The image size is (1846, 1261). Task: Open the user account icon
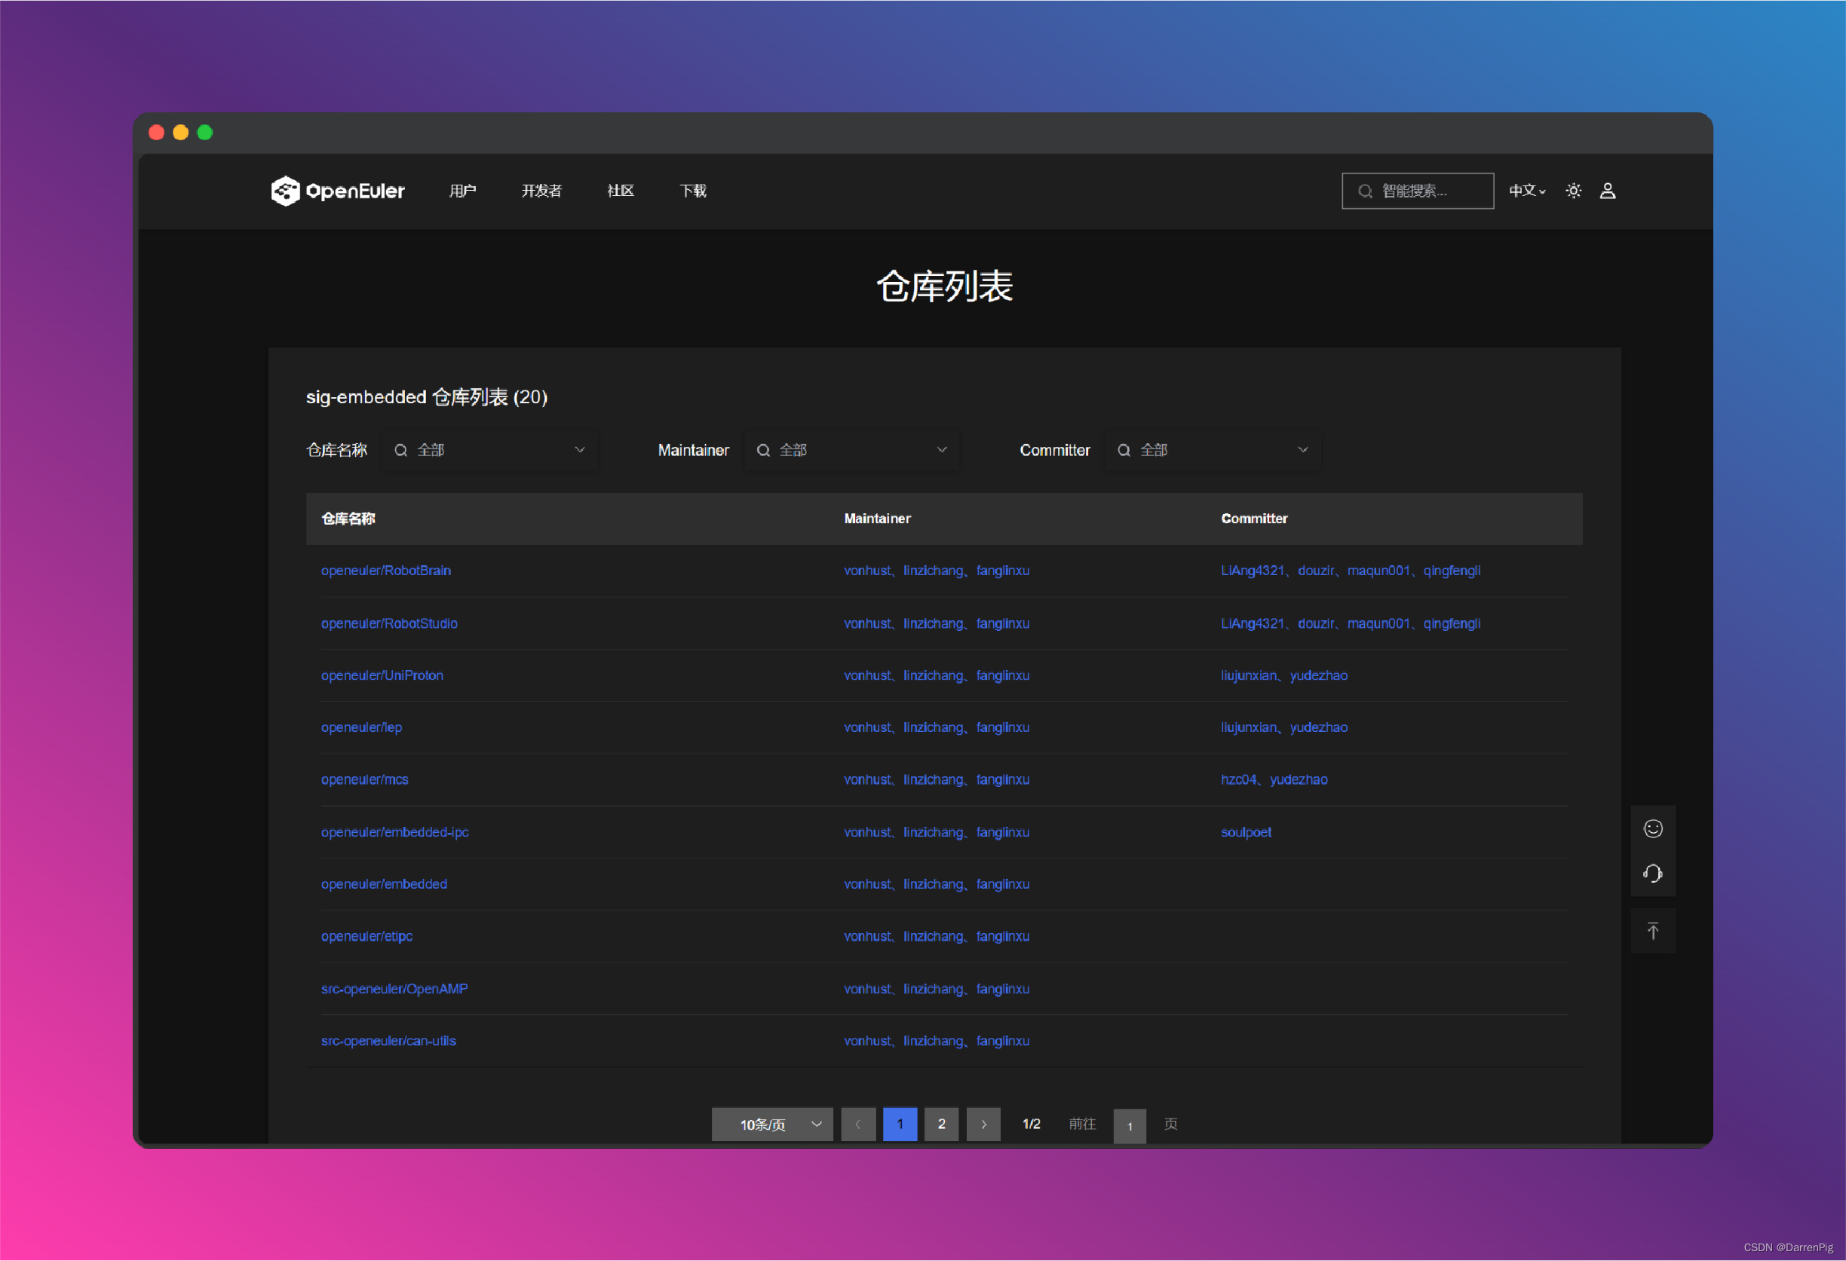tap(1608, 191)
